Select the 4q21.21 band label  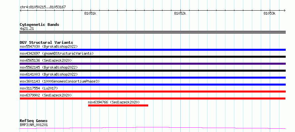[27, 29]
